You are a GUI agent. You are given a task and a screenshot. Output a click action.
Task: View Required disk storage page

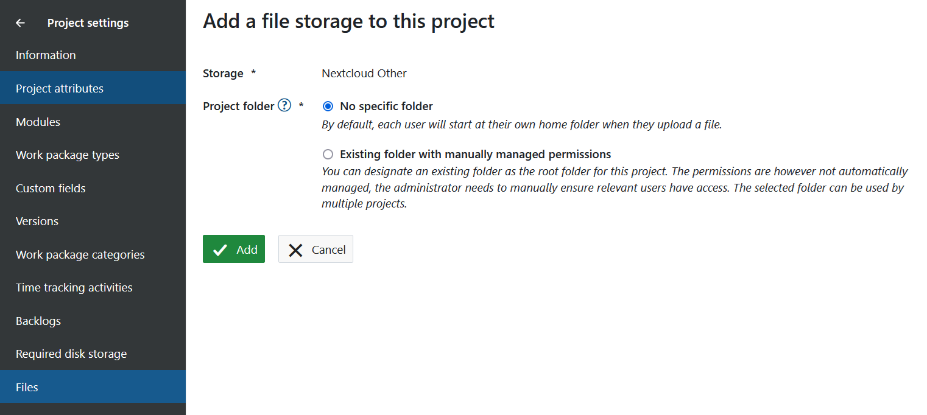(x=71, y=354)
